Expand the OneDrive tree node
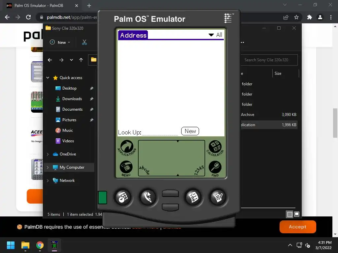 tap(48, 154)
